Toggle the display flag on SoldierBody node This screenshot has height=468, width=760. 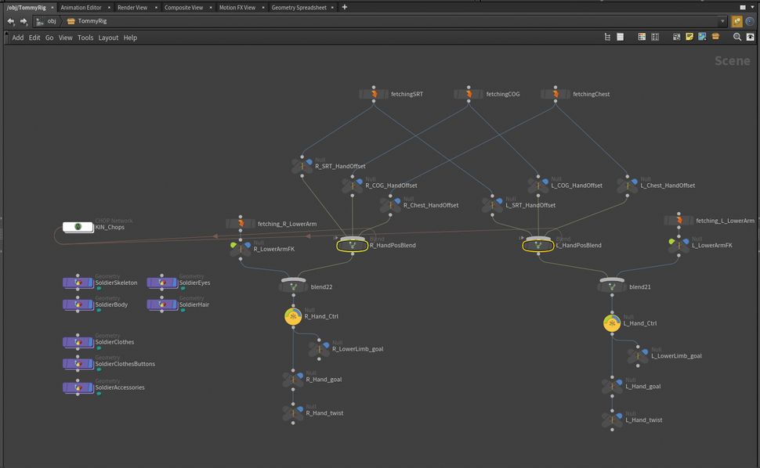coord(100,311)
